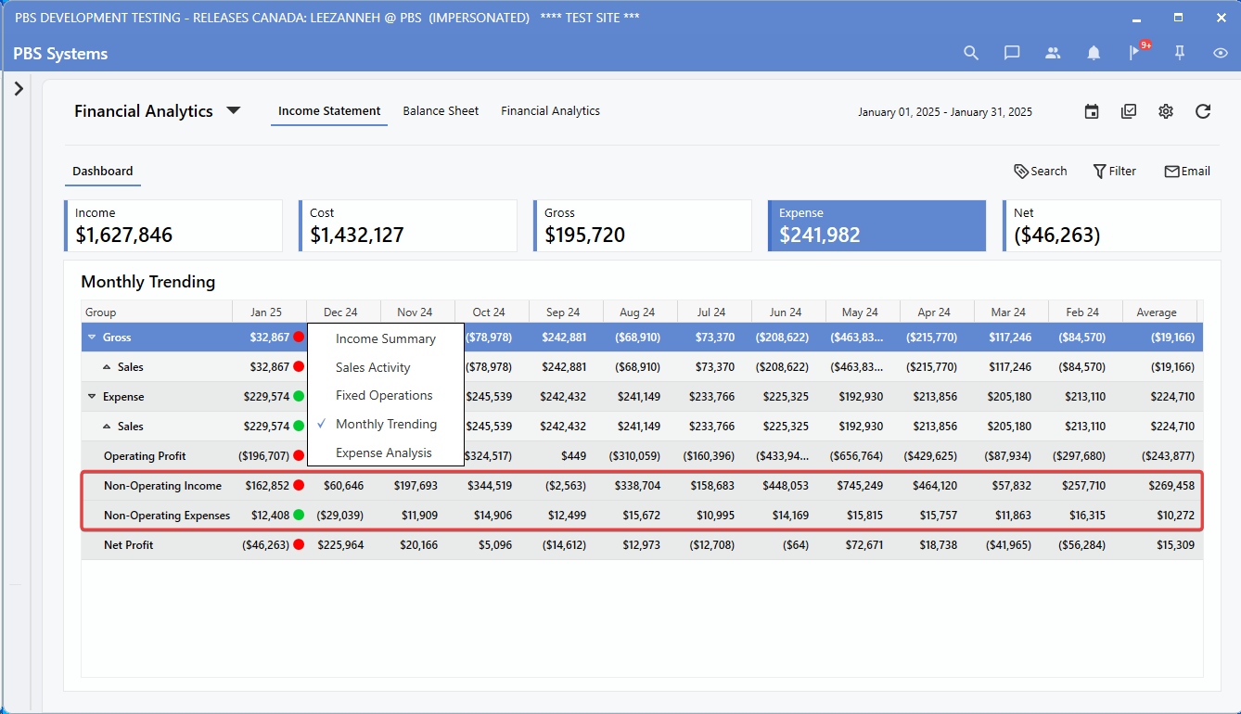The image size is (1241, 714).
Task: Toggle the eye visibility icon in header
Action: click(x=1221, y=54)
